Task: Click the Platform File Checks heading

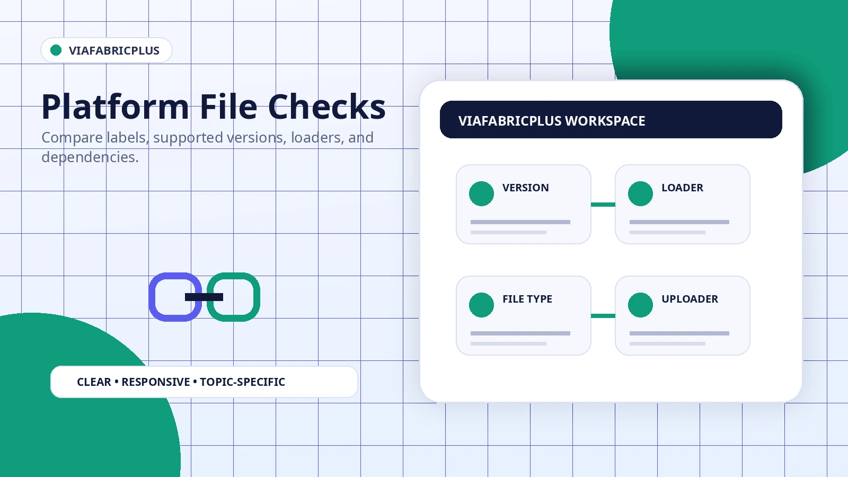Action: click(214, 107)
